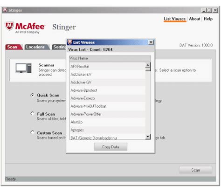Open the Settings tab
The image size is (221, 187).
[59, 47]
